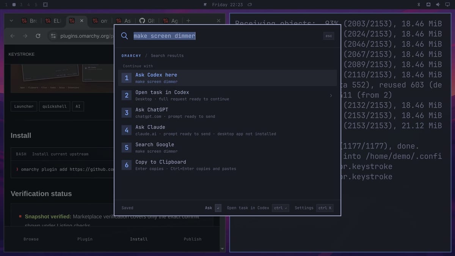Click the Saved status in launcher footer
This screenshot has width=455, height=256.
pos(127,208)
